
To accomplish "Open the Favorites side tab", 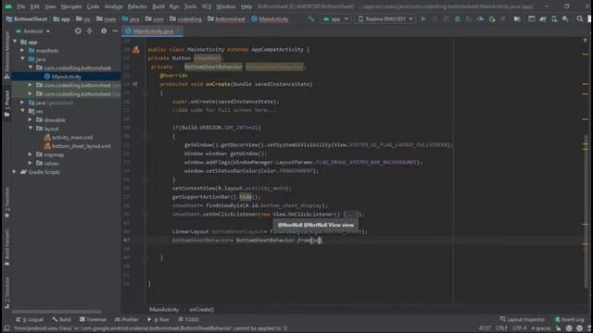I will click(x=6, y=203).
